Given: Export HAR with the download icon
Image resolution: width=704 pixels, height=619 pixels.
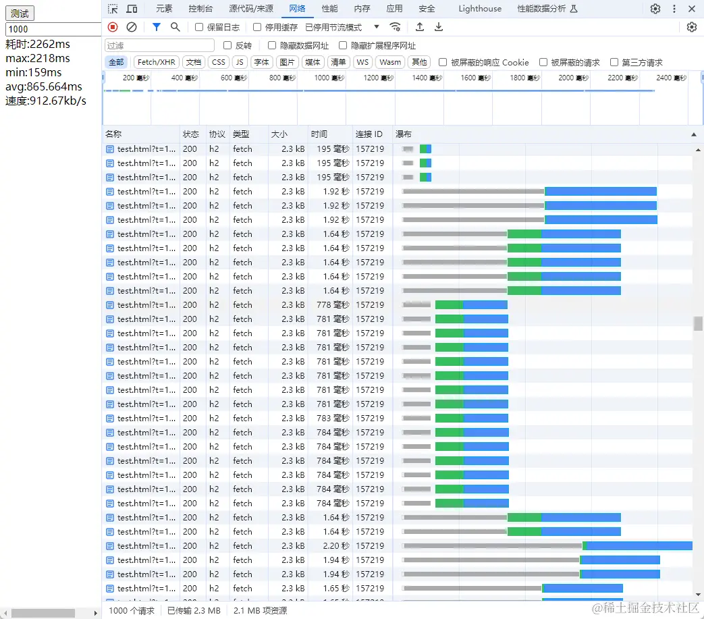Looking at the screenshot, I should 439,27.
